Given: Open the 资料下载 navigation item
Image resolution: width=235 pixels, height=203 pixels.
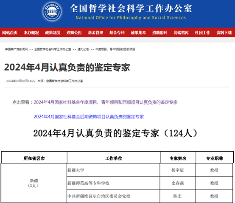Looking at the screenshot, I should (224, 33).
